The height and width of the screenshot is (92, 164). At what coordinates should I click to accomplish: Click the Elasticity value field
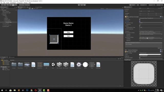coord(151,24)
